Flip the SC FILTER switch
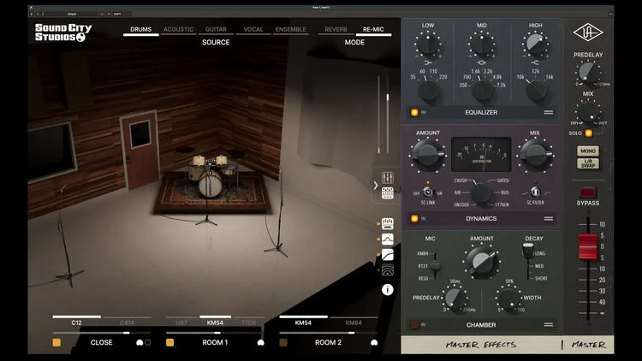 tap(535, 192)
